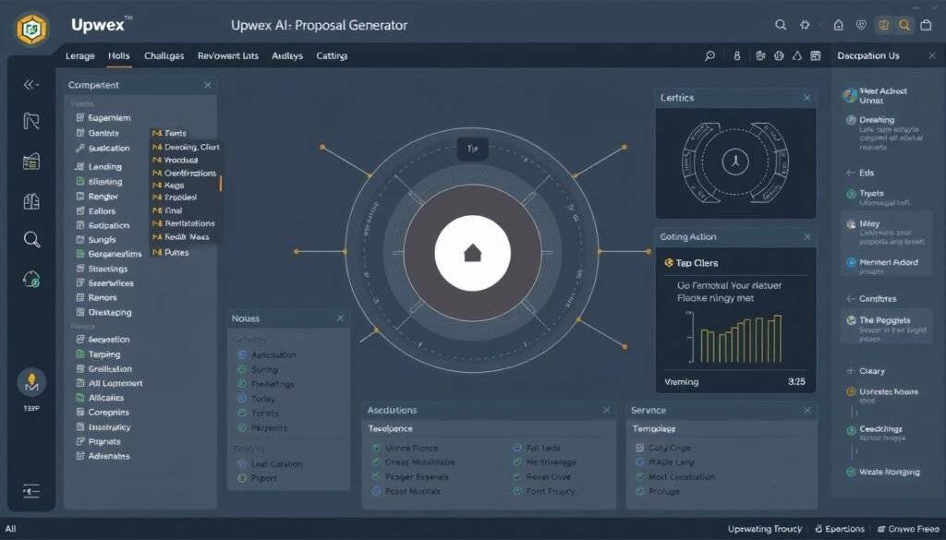Screen dimensions: 946x540
Task: Open settings gear in the header
Action: tap(805, 25)
